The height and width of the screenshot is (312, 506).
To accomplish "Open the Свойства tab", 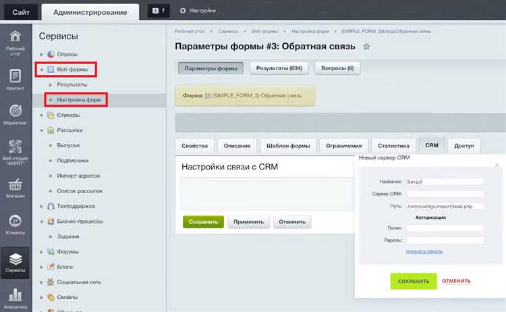I will point(194,146).
